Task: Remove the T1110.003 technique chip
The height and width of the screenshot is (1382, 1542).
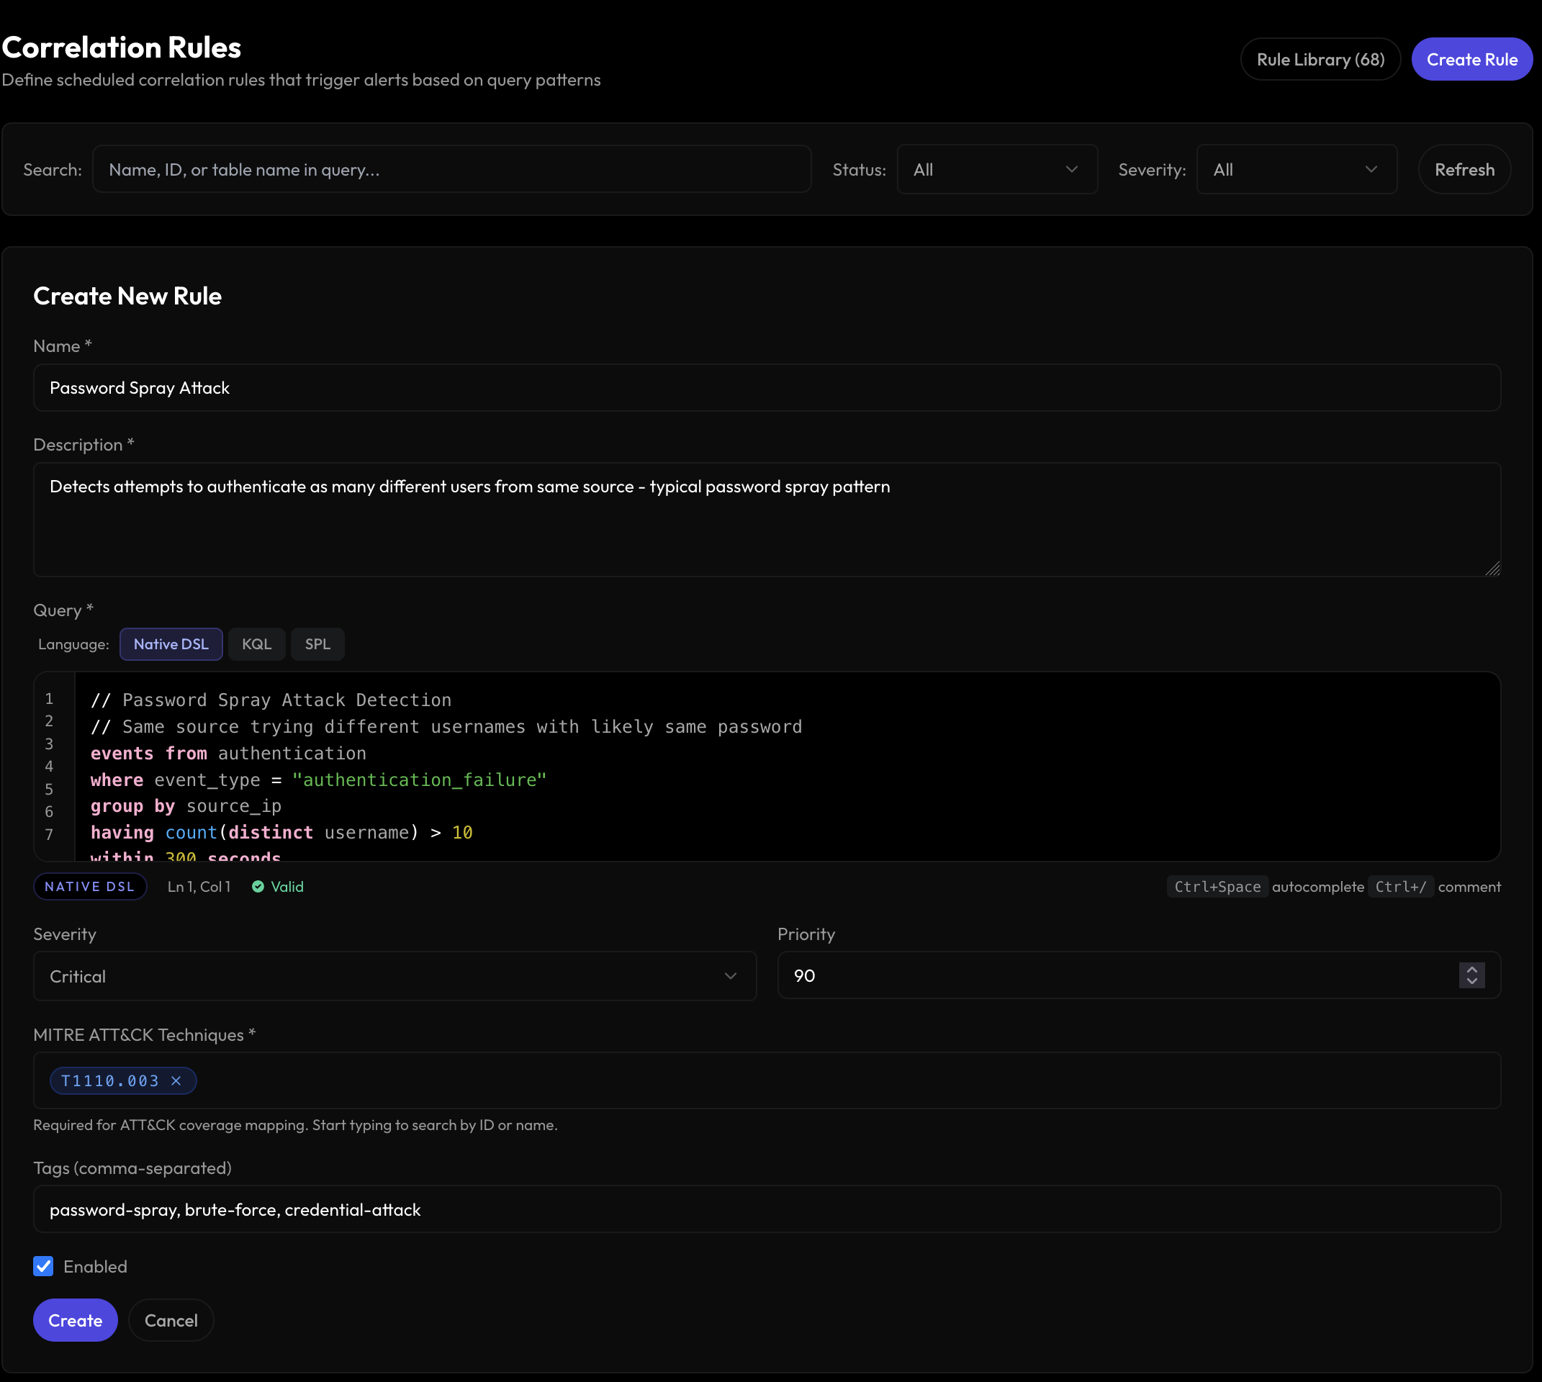Action: pyautogui.click(x=176, y=1080)
